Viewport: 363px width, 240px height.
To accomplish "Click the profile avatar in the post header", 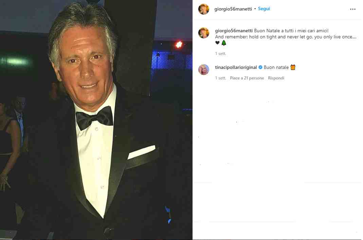I will tap(204, 9).
